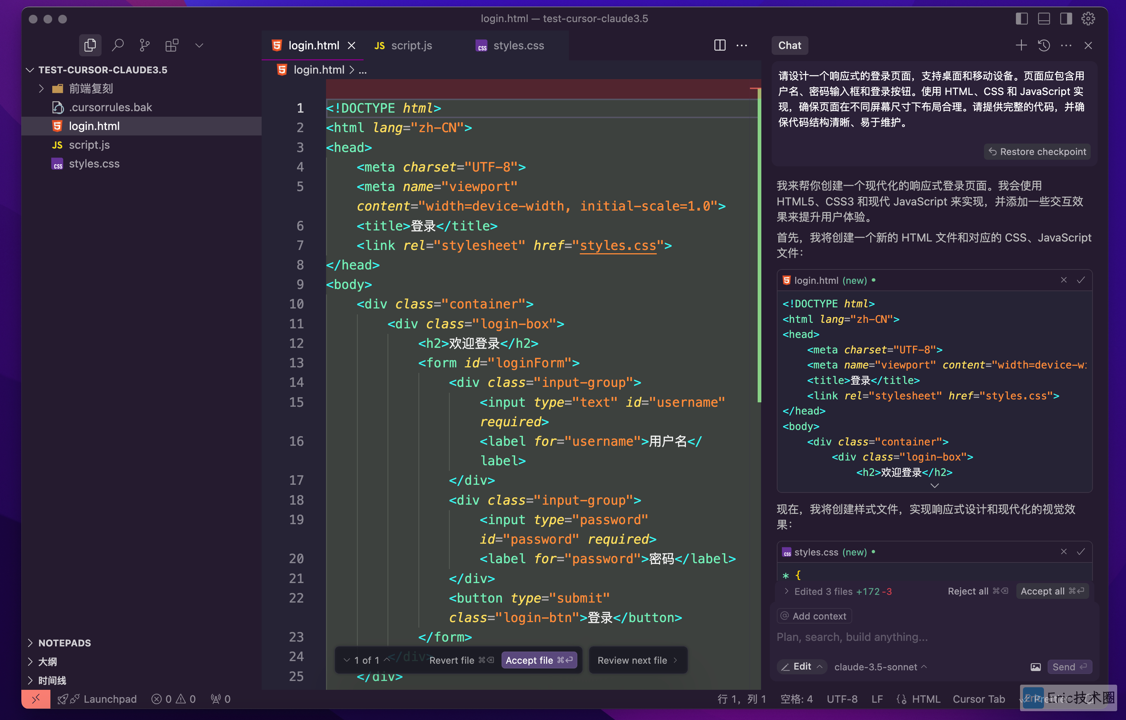Expand the sidebar views chevron
Screen dimensions: 1126x720
pyautogui.click(x=199, y=45)
